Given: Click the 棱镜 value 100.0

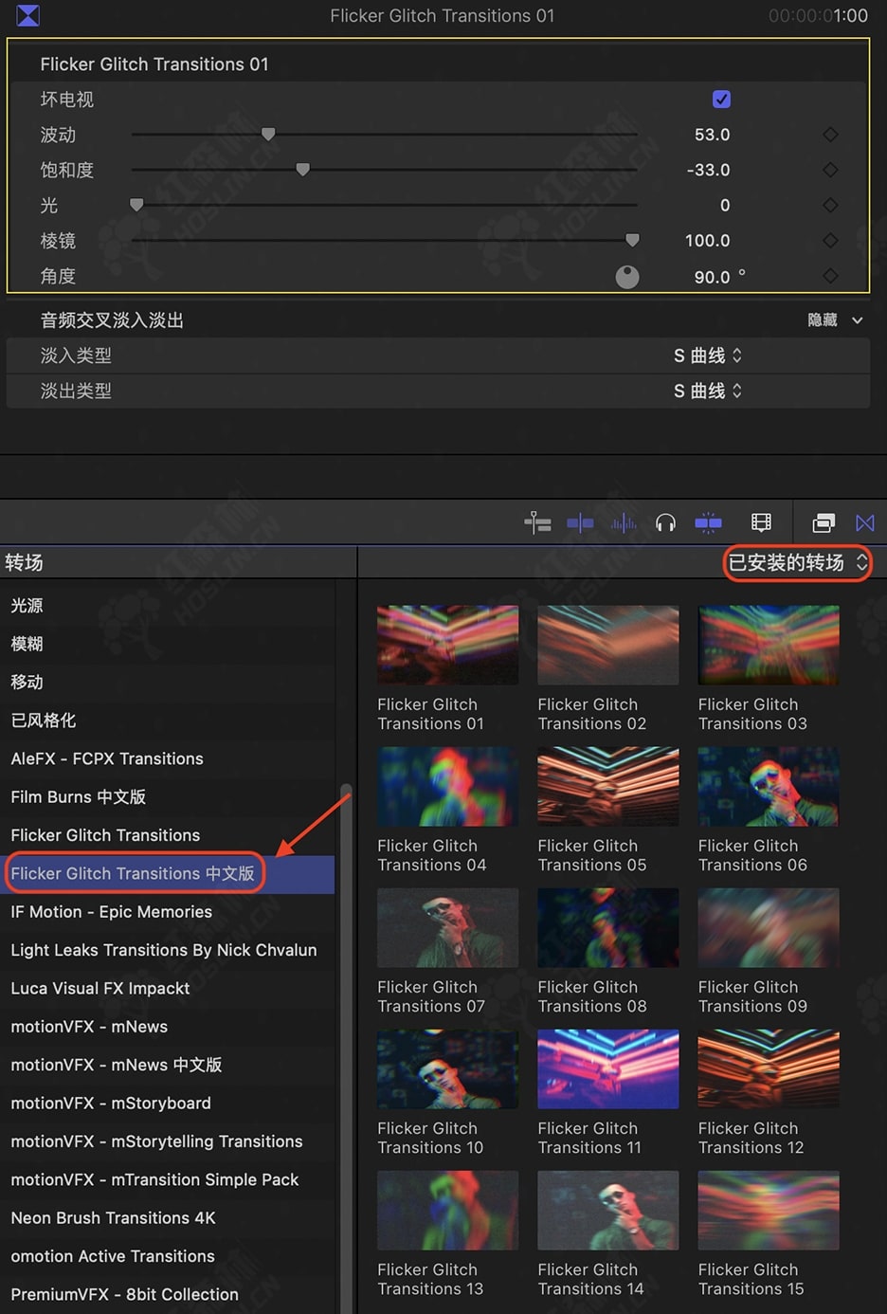Looking at the screenshot, I should coord(707,241).
